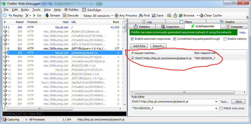Screen dimensions: 251x124
Task: Click the Find binoculars button
Action: [x=144, y=15]
